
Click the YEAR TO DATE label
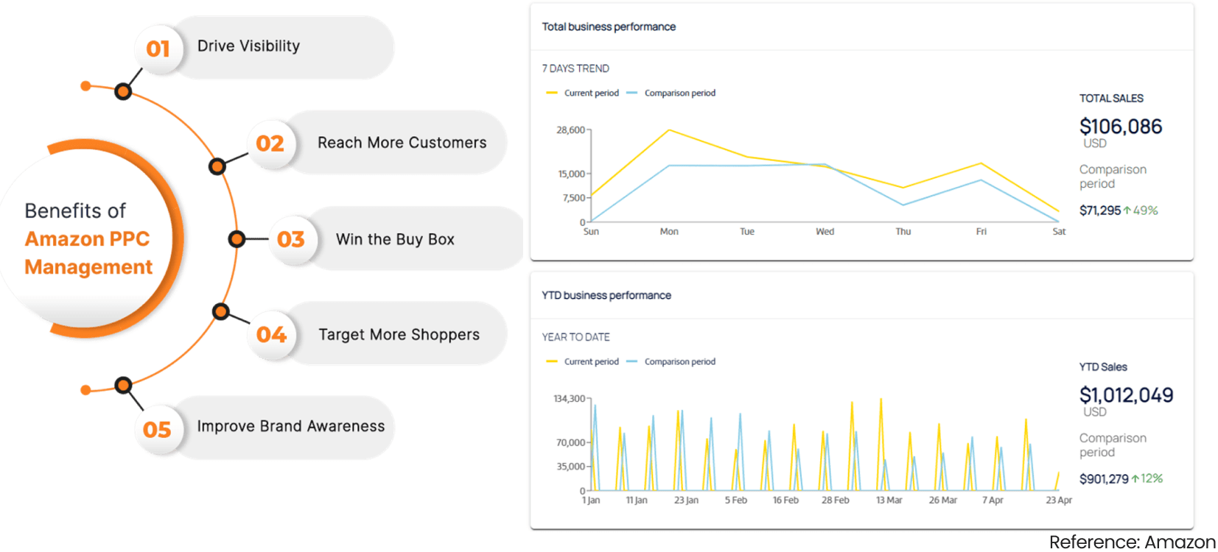coord(575,337)
